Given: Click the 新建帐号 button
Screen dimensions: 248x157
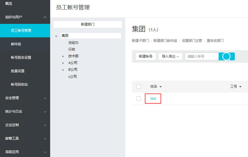Looking at the screenshot, I should click(x=145, y=56).
